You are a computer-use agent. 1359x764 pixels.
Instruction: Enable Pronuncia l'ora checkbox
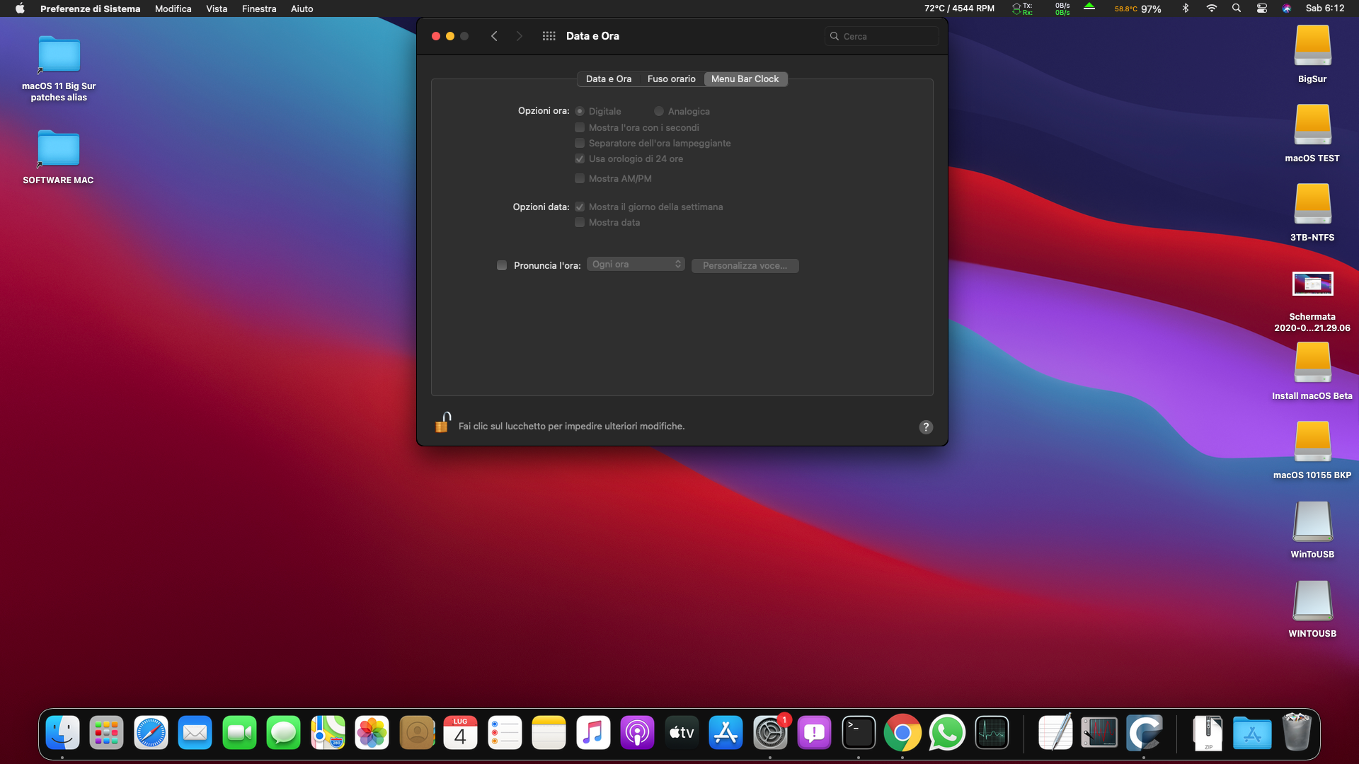[x=502, y=265]
